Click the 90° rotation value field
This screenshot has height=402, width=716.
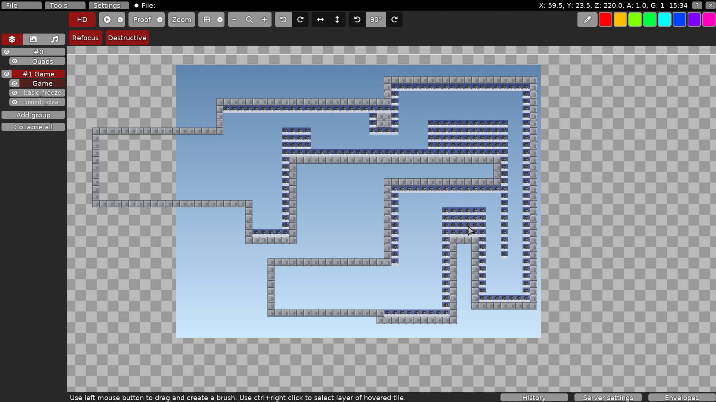pos(375,20)
